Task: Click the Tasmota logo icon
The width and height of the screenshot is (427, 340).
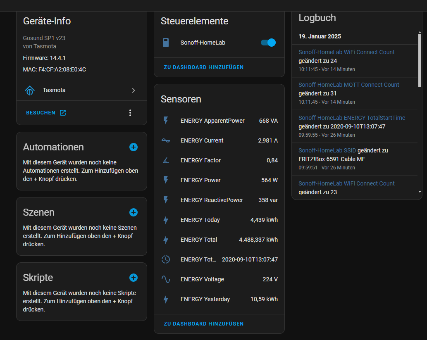Action: [30, 90]
